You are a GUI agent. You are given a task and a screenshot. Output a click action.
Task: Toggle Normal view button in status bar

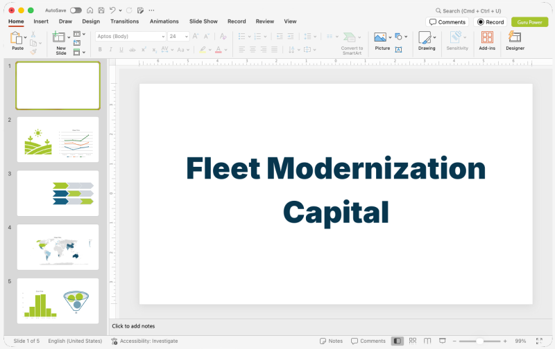[397, 341]
